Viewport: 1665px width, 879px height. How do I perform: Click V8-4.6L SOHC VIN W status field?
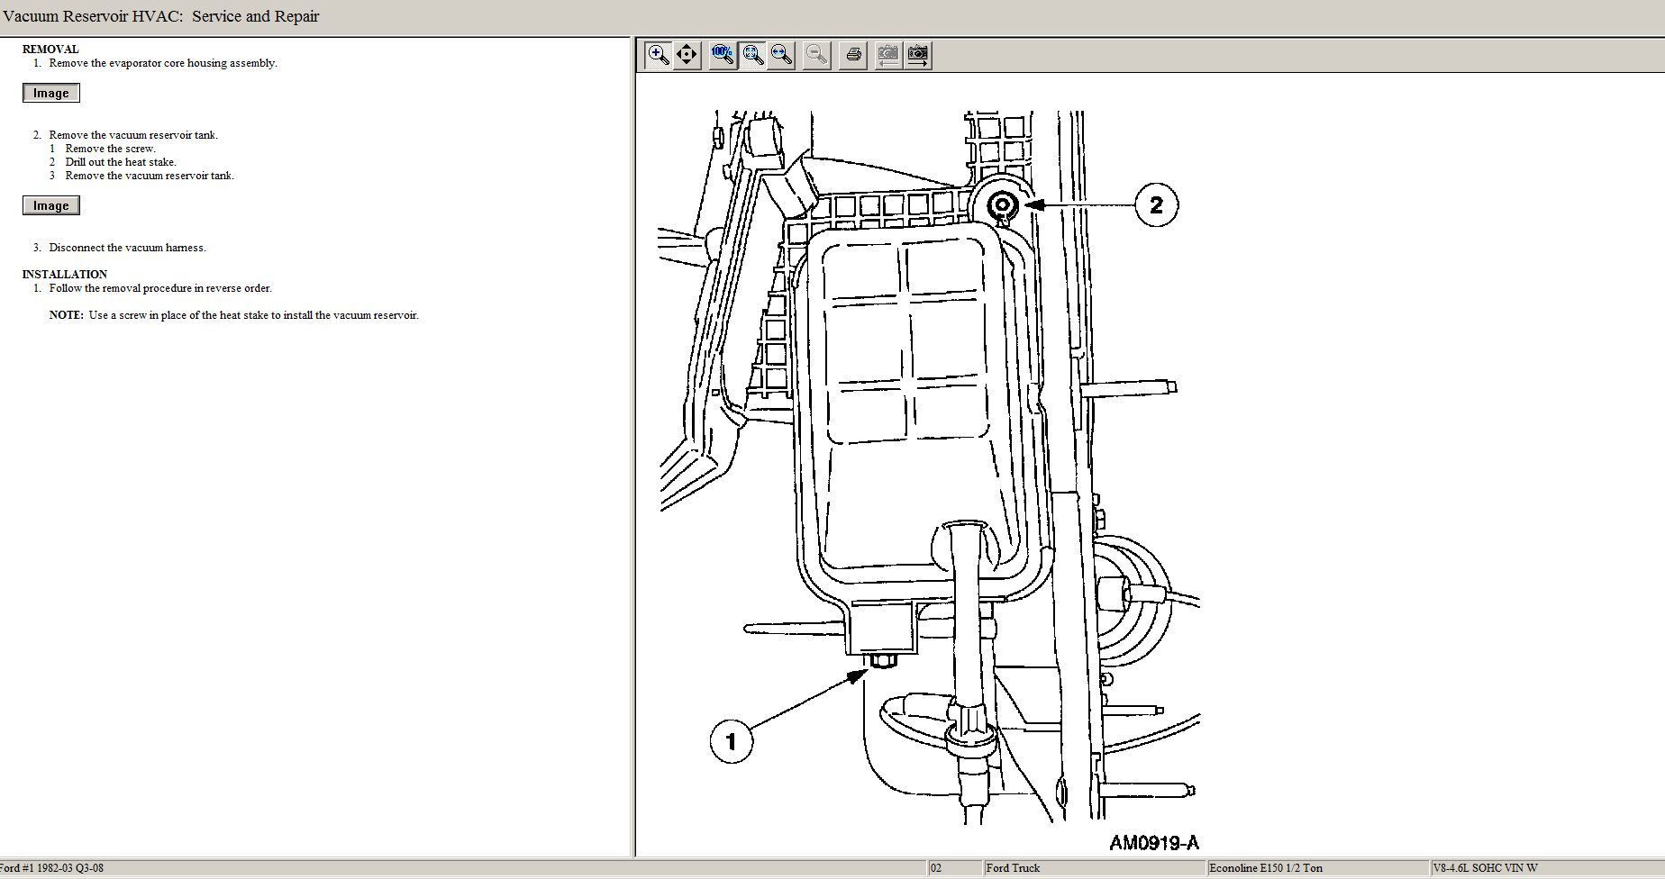pyautogui.click(x=1485, y=868)
